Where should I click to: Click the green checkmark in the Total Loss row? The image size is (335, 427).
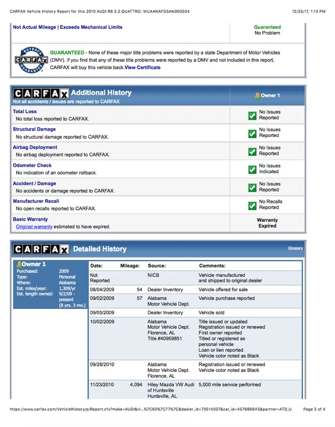coord(252,116)
